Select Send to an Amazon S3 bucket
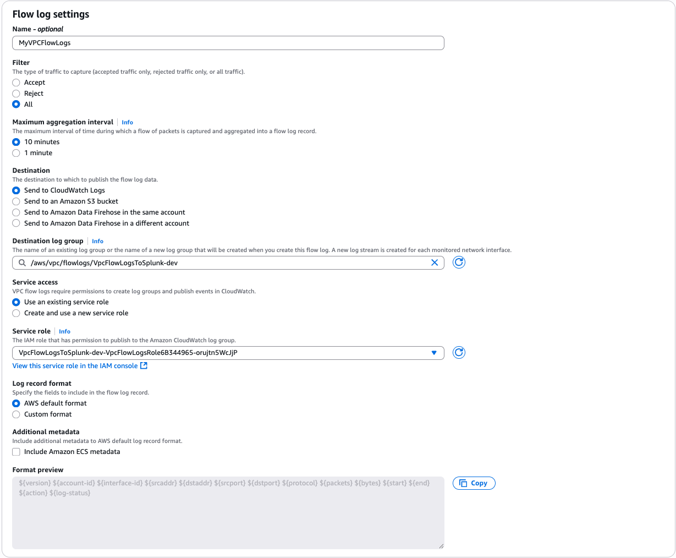 16,201
